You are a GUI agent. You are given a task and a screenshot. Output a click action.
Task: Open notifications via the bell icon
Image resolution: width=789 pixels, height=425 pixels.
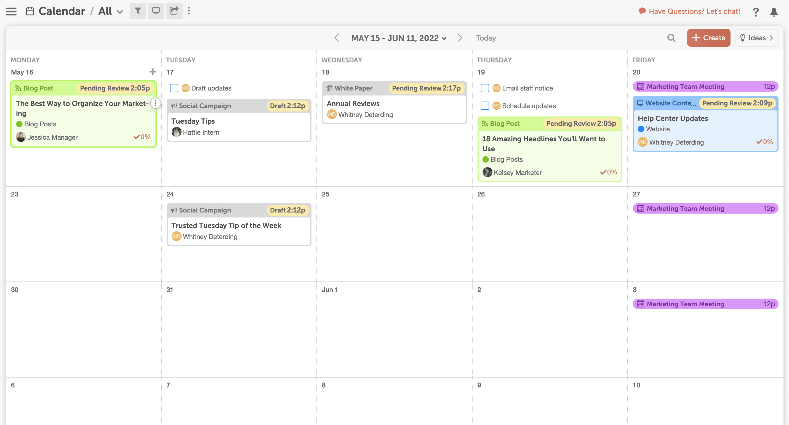coord(774,12)
